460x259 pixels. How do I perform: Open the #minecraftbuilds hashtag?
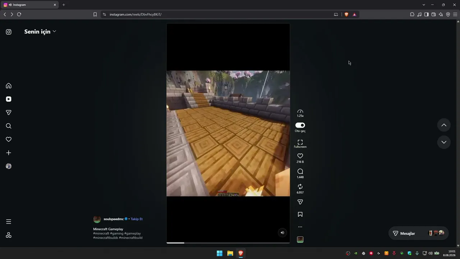(x=106, y=238)
